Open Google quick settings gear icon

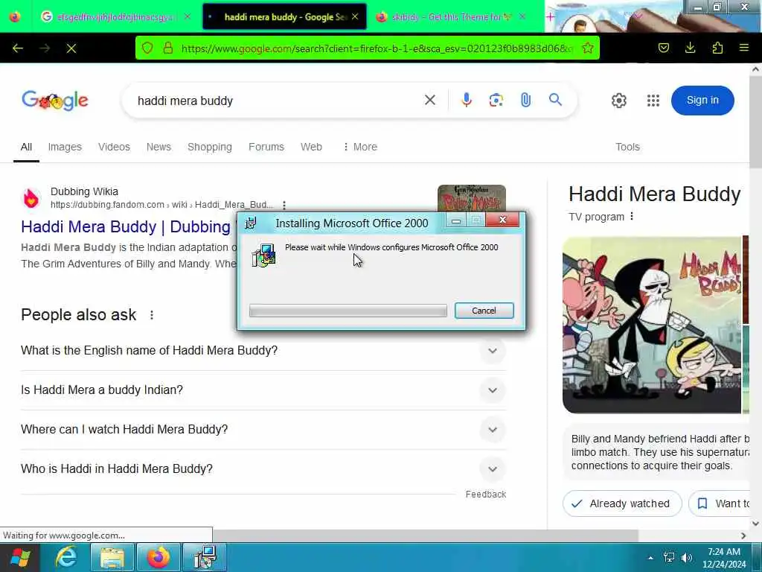coord(618,101)
